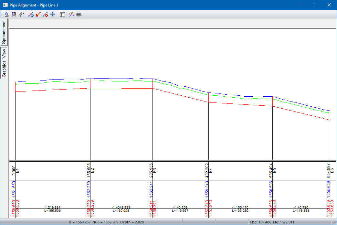
Task: Select the add pipe point tool
Action: [x=31, y=15]
